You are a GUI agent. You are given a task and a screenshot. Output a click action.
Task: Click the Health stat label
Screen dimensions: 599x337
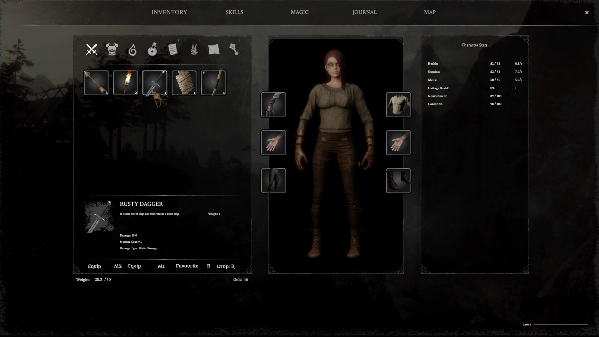[x=433, y=64]
